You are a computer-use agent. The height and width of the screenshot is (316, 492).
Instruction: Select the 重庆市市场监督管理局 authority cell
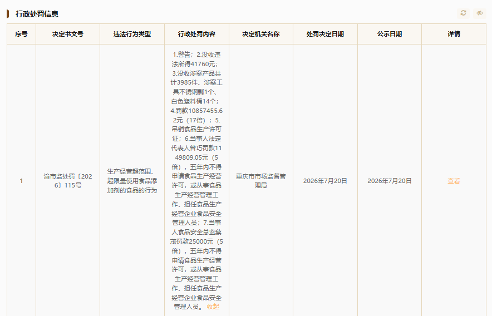pyautogui.click(x=260, y=181)
